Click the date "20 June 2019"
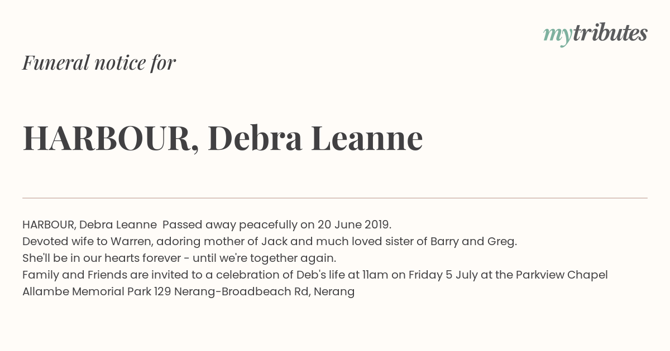 pos(353,225)
